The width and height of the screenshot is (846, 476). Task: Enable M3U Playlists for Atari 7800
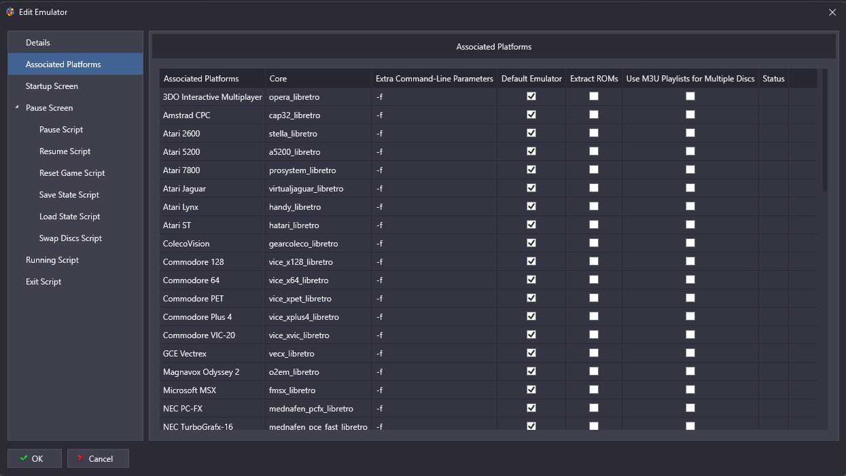click(x=690, y=170)
